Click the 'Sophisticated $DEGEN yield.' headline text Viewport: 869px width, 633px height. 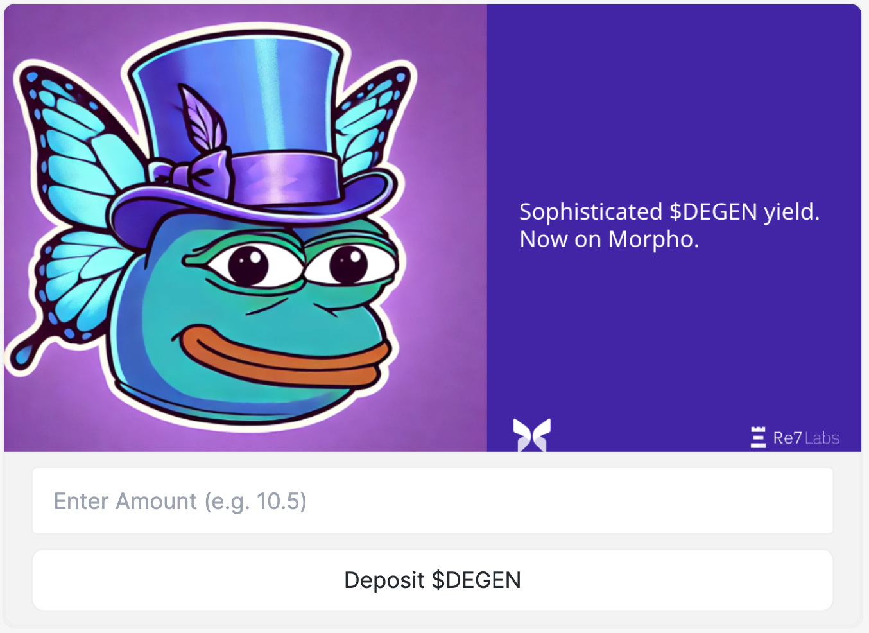point(669,212)
